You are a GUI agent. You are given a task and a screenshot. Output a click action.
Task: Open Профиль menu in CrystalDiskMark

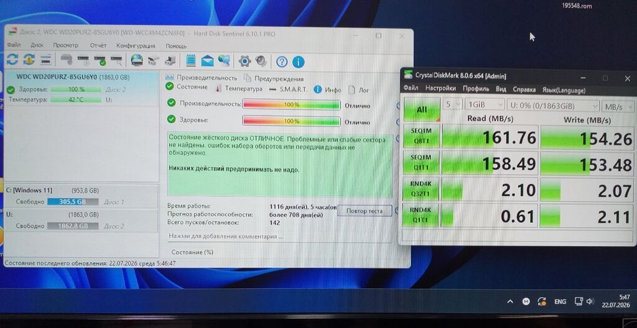pyautogui.click(x=476, y=88)
